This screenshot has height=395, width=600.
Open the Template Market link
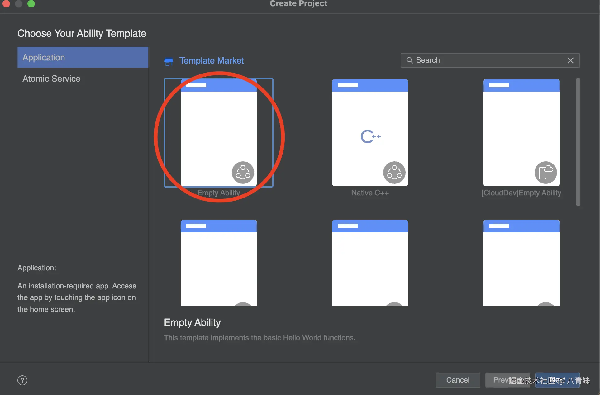211,60
